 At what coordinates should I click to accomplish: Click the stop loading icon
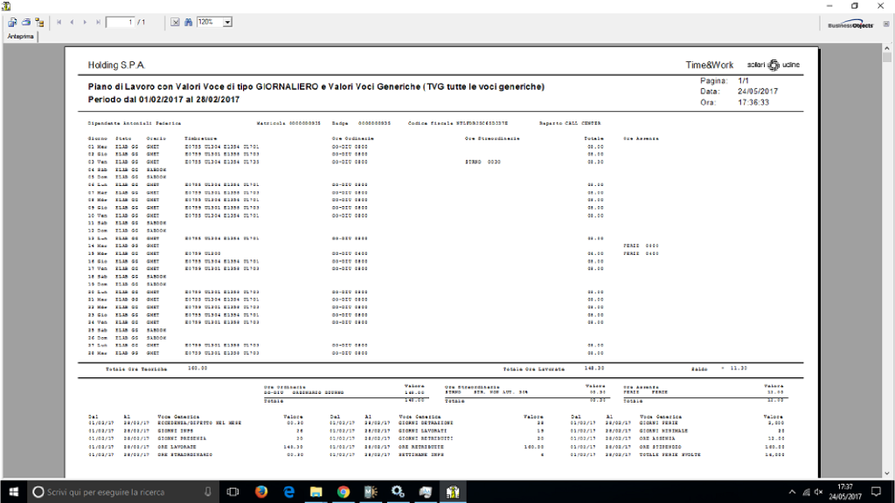(175, 22)
